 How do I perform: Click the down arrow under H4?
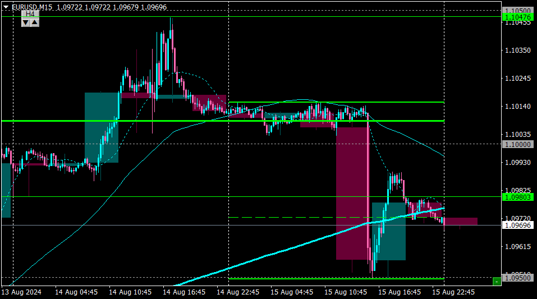coord(26,22)
